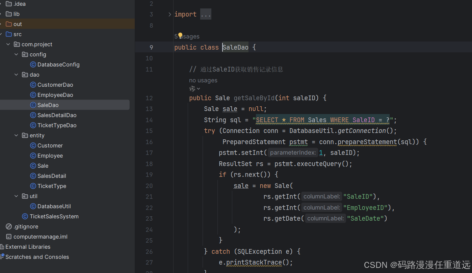Open the SalesDetail entity class
This screenshot has width=472, height=273.
click(52, 176)
